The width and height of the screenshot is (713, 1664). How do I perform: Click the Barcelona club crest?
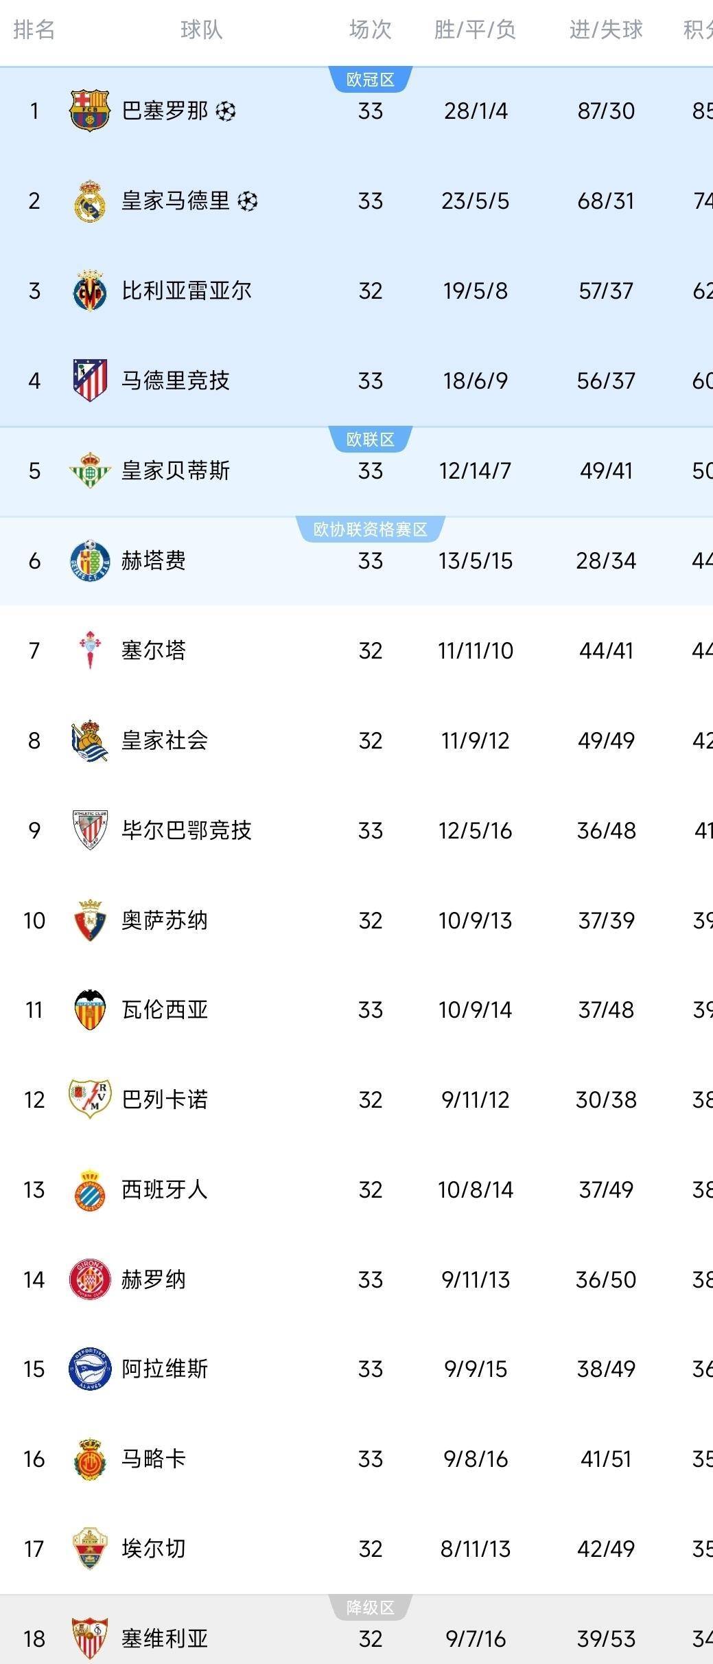[90, 110]
